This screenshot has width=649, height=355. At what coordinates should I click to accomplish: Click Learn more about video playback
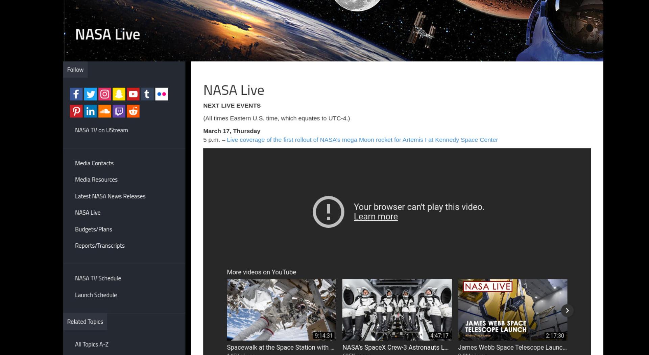pos(376,217)
